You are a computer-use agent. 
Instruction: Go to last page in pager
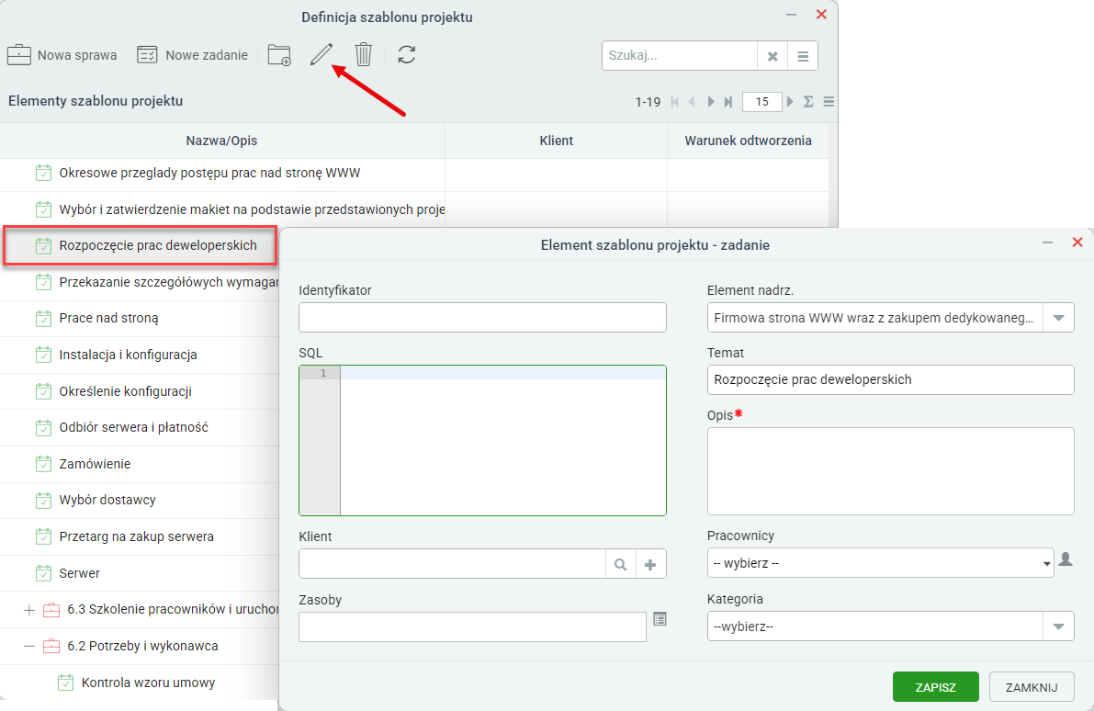click(x=727, y=102)
